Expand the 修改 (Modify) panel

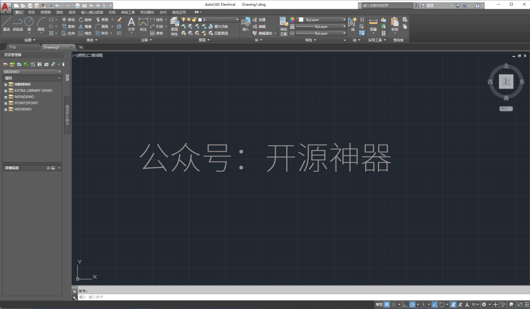click(x=92, y=40)
